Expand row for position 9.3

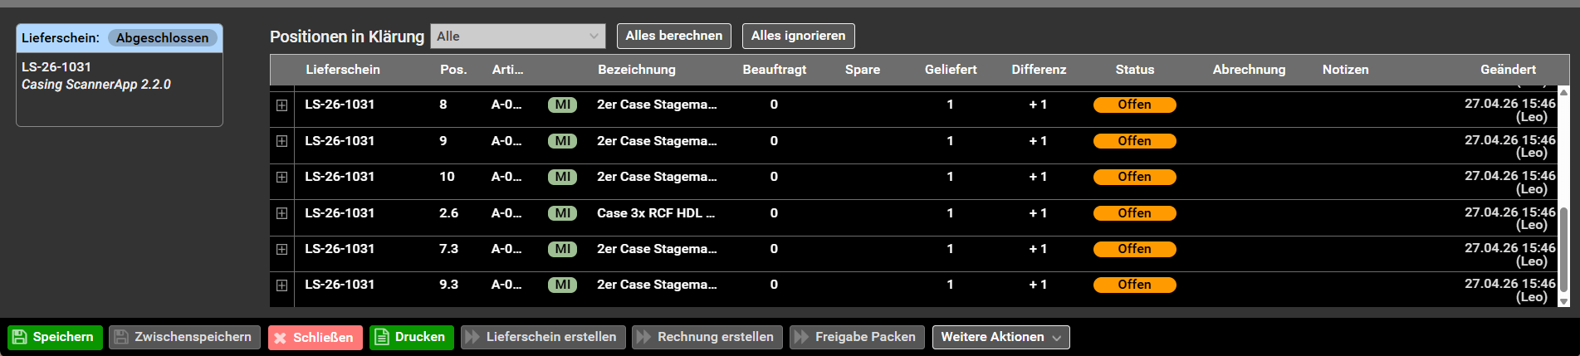pos(282,285)
